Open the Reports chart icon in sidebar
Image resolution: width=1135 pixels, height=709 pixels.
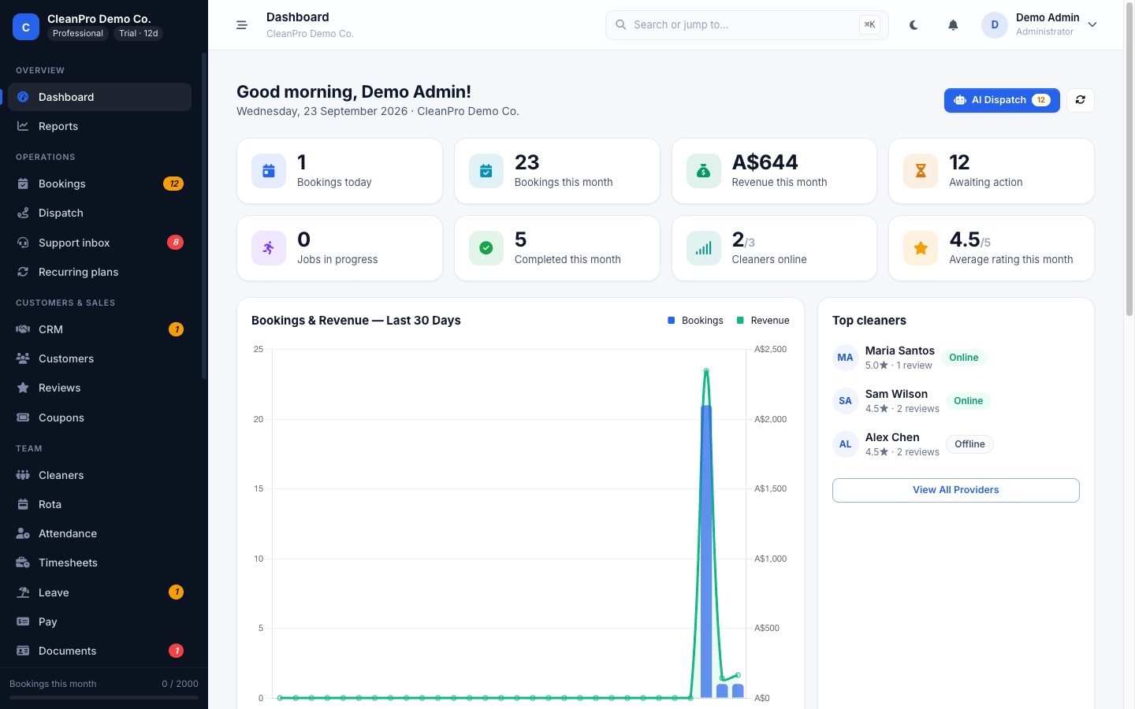pyautogui.click(x=23, y=126)
